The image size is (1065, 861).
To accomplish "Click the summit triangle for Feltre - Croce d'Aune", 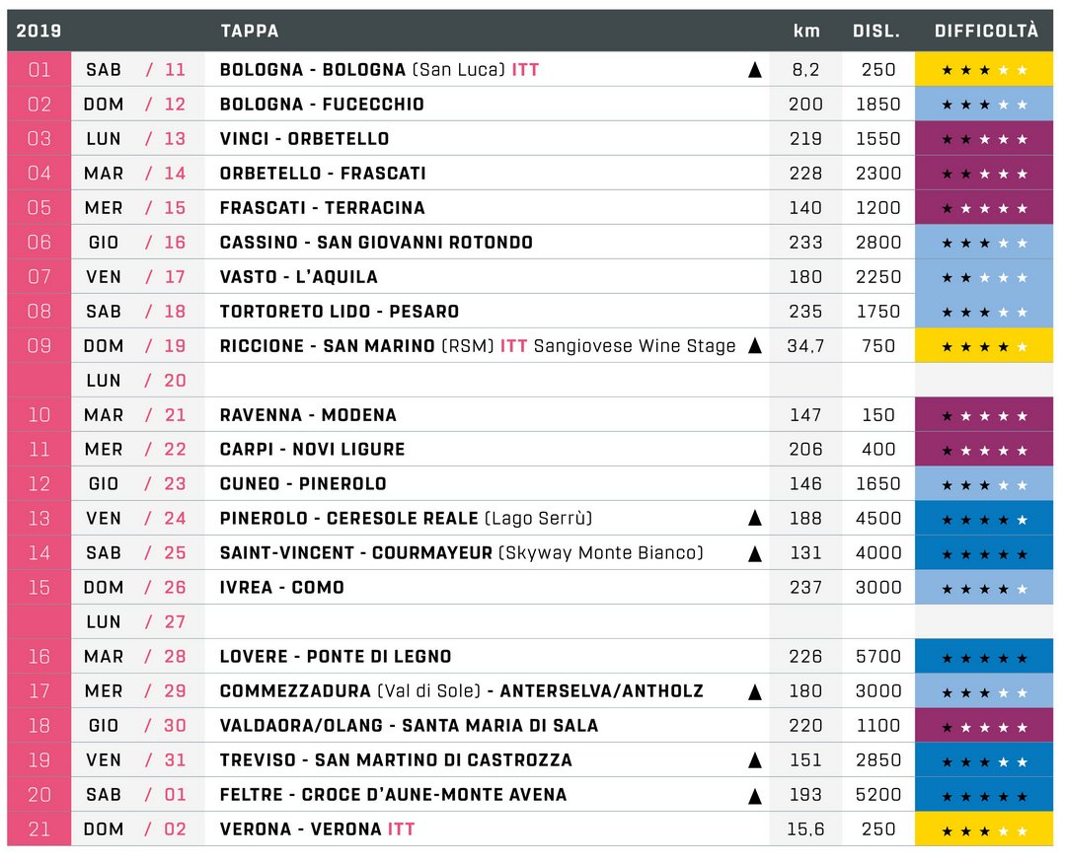I will click(755, 795).
